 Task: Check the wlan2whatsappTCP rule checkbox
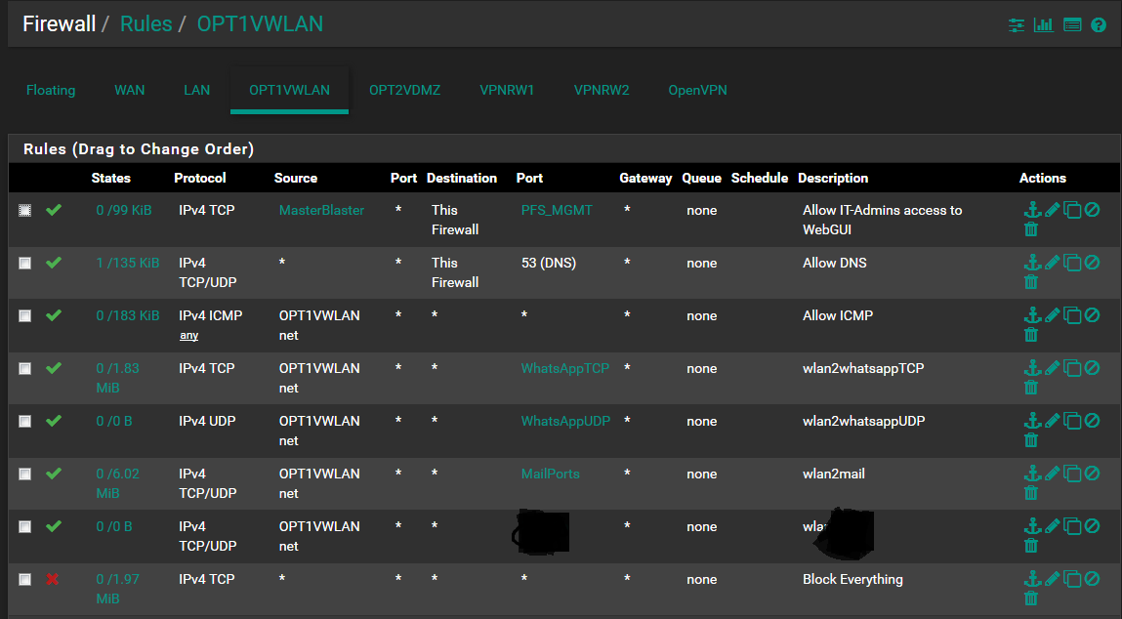coord(24,369)
